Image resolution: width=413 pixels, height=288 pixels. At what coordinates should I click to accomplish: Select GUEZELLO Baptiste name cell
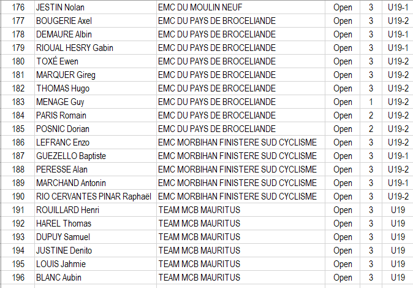96,156
